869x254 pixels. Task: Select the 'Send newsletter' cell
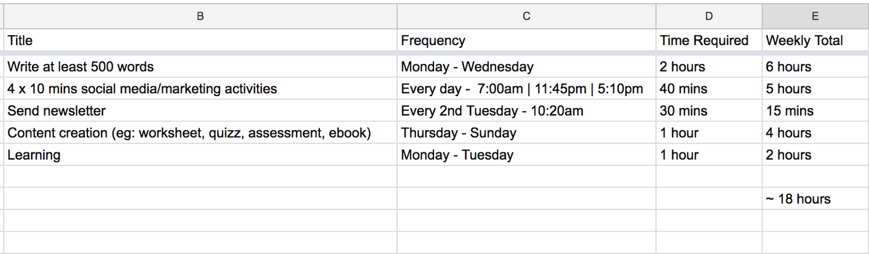(200, 111)
